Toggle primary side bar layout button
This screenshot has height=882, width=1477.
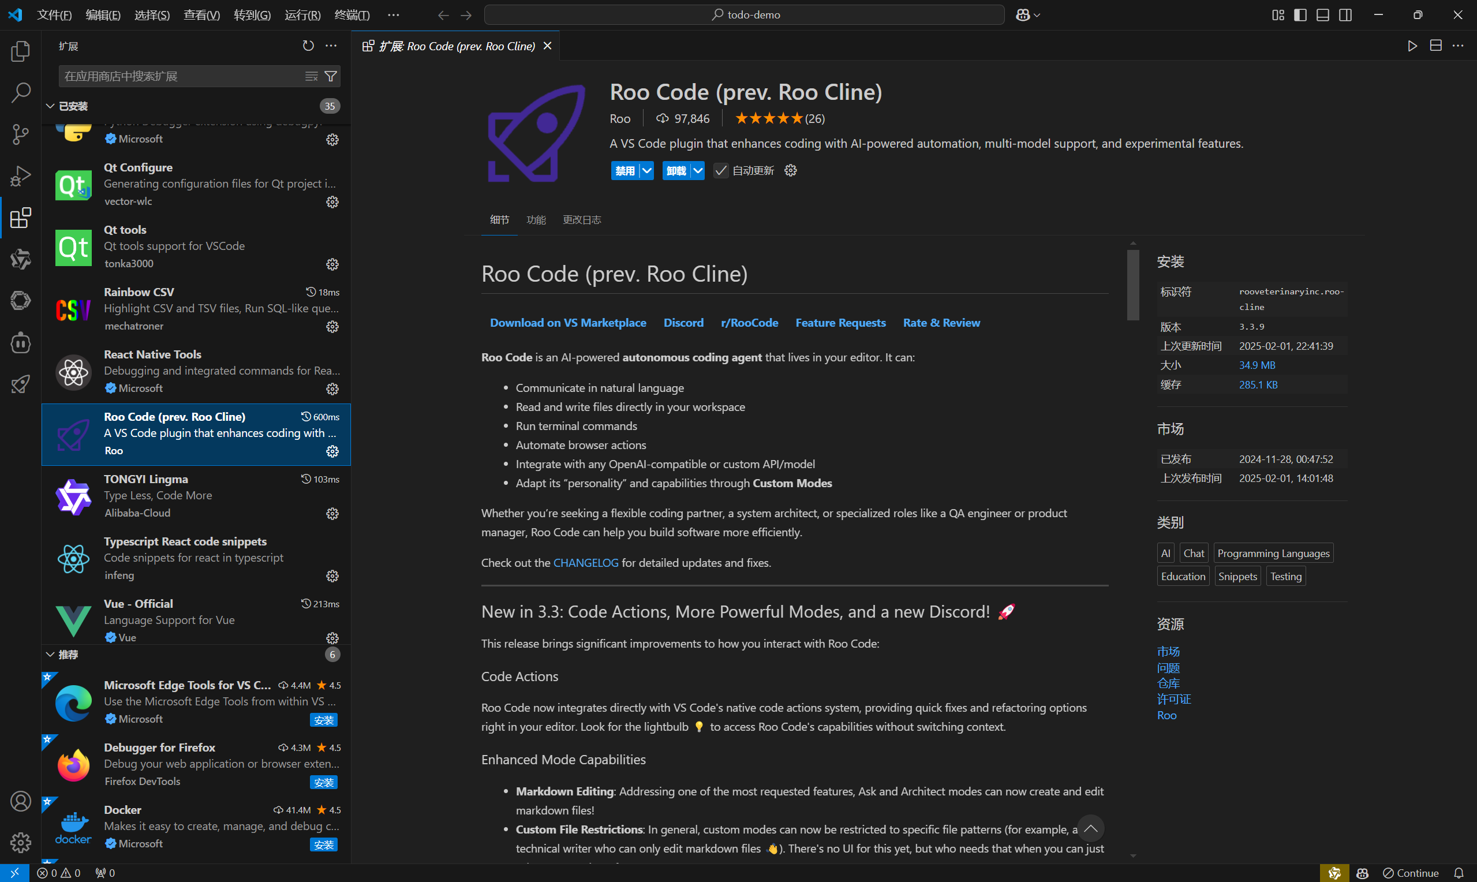click(1300, 15)
